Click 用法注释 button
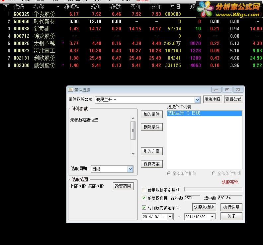This screenshot has width=263, height=245. point(213,100)
